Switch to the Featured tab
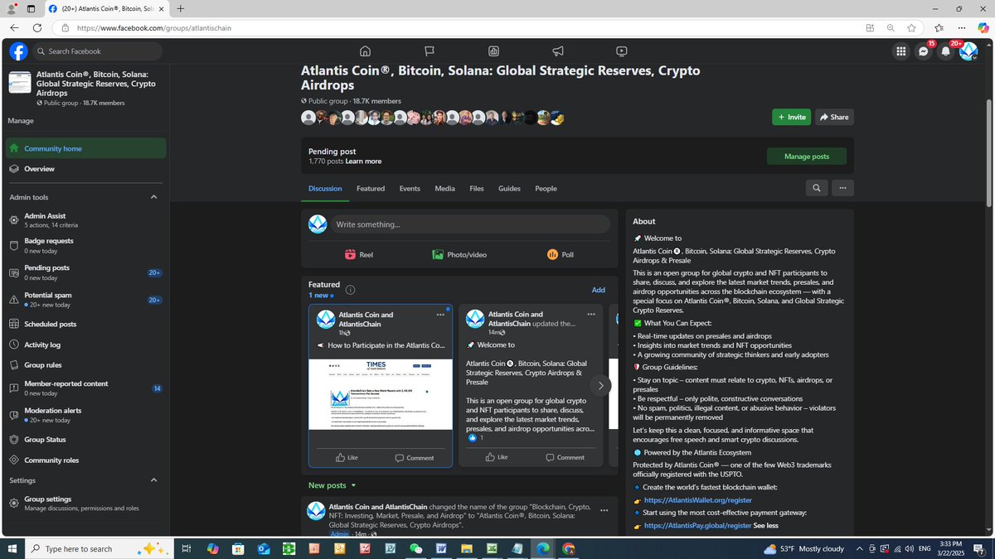 (x=371, y=188)
